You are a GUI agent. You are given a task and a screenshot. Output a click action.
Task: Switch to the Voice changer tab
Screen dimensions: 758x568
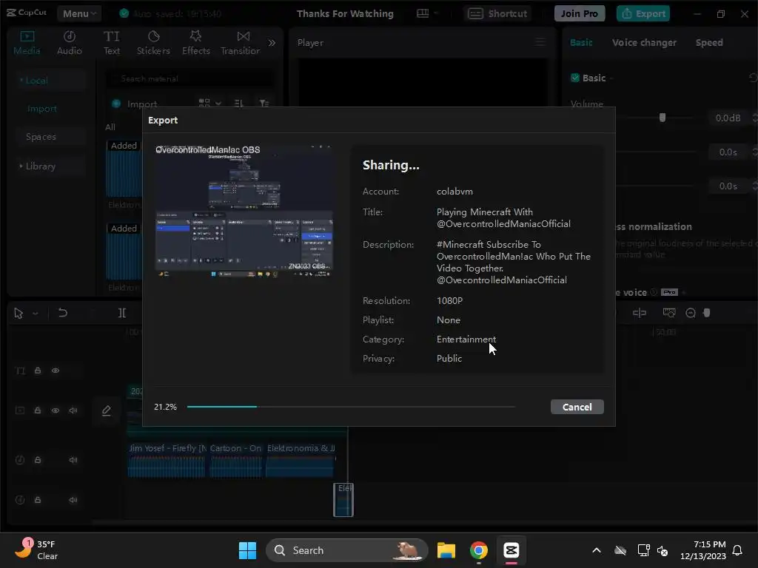[644, 42]
